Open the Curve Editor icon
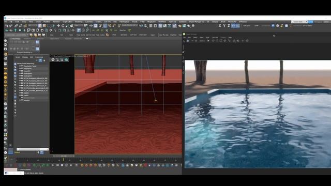The width and height of the screenshot is (331, 186). click(165, 26)
